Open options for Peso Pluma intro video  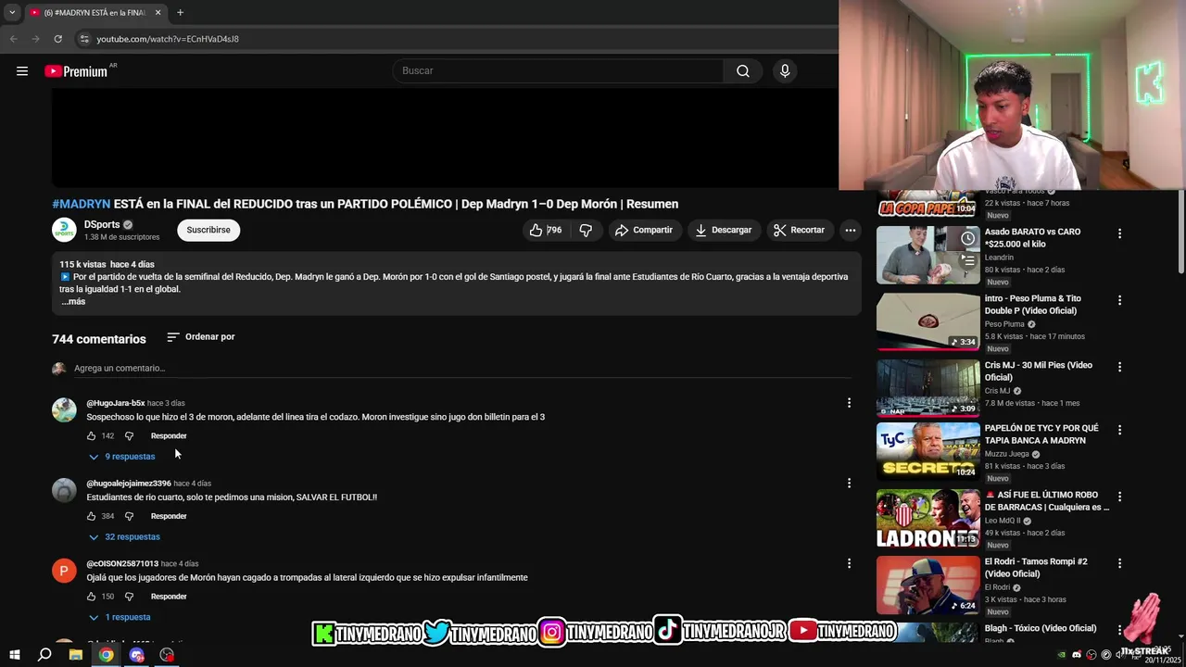click(1119, 300)
